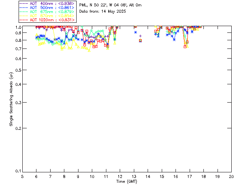Click the lowest yellow triangle near hour 10
The image size is (238, 191).
click(89, 51)
